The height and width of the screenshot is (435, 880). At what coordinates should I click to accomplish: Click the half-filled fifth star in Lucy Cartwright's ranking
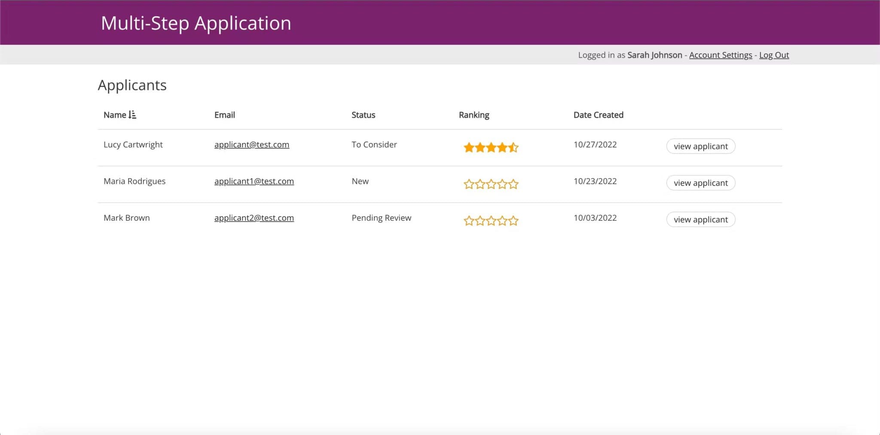[x=514, y=147]
